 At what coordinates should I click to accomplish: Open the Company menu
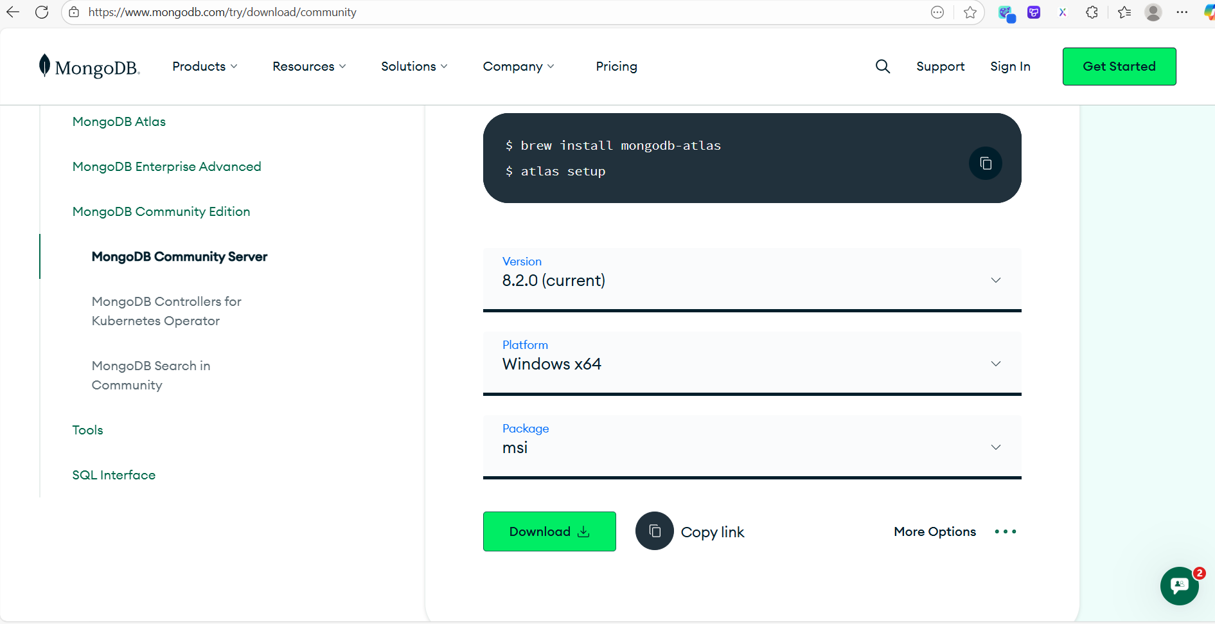pyautogui.click(x=519, y=66)
